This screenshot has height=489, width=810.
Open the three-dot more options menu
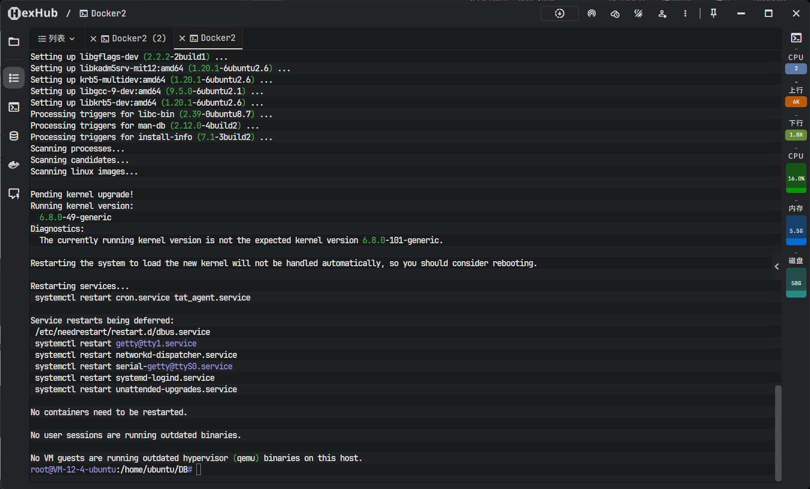(x=685, y=13)
